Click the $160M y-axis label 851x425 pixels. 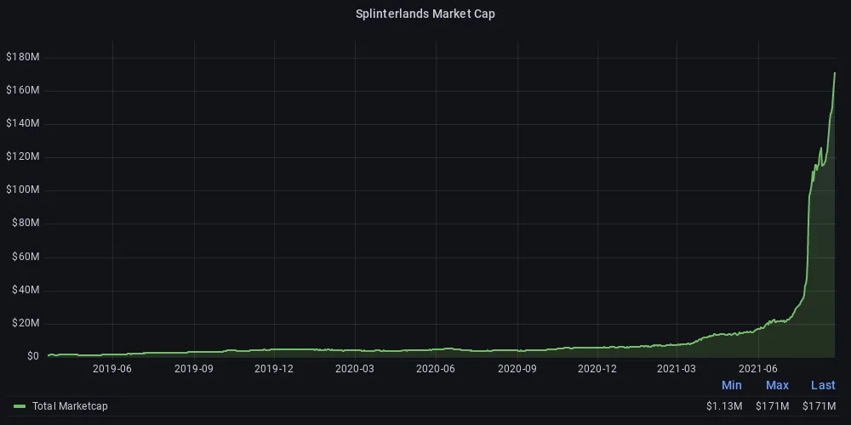(22, 90)
